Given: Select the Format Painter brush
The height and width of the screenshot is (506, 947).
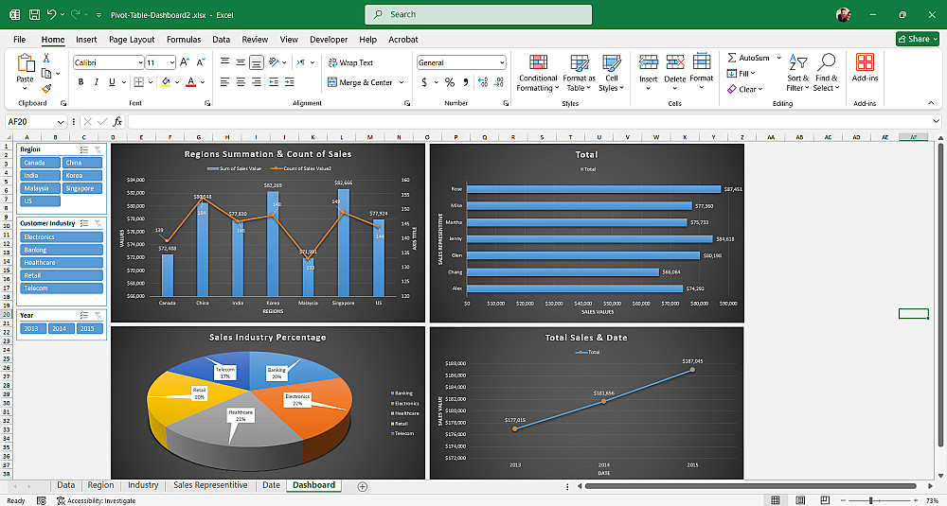Looking at the screenshot, I should (x=46, y=89).
